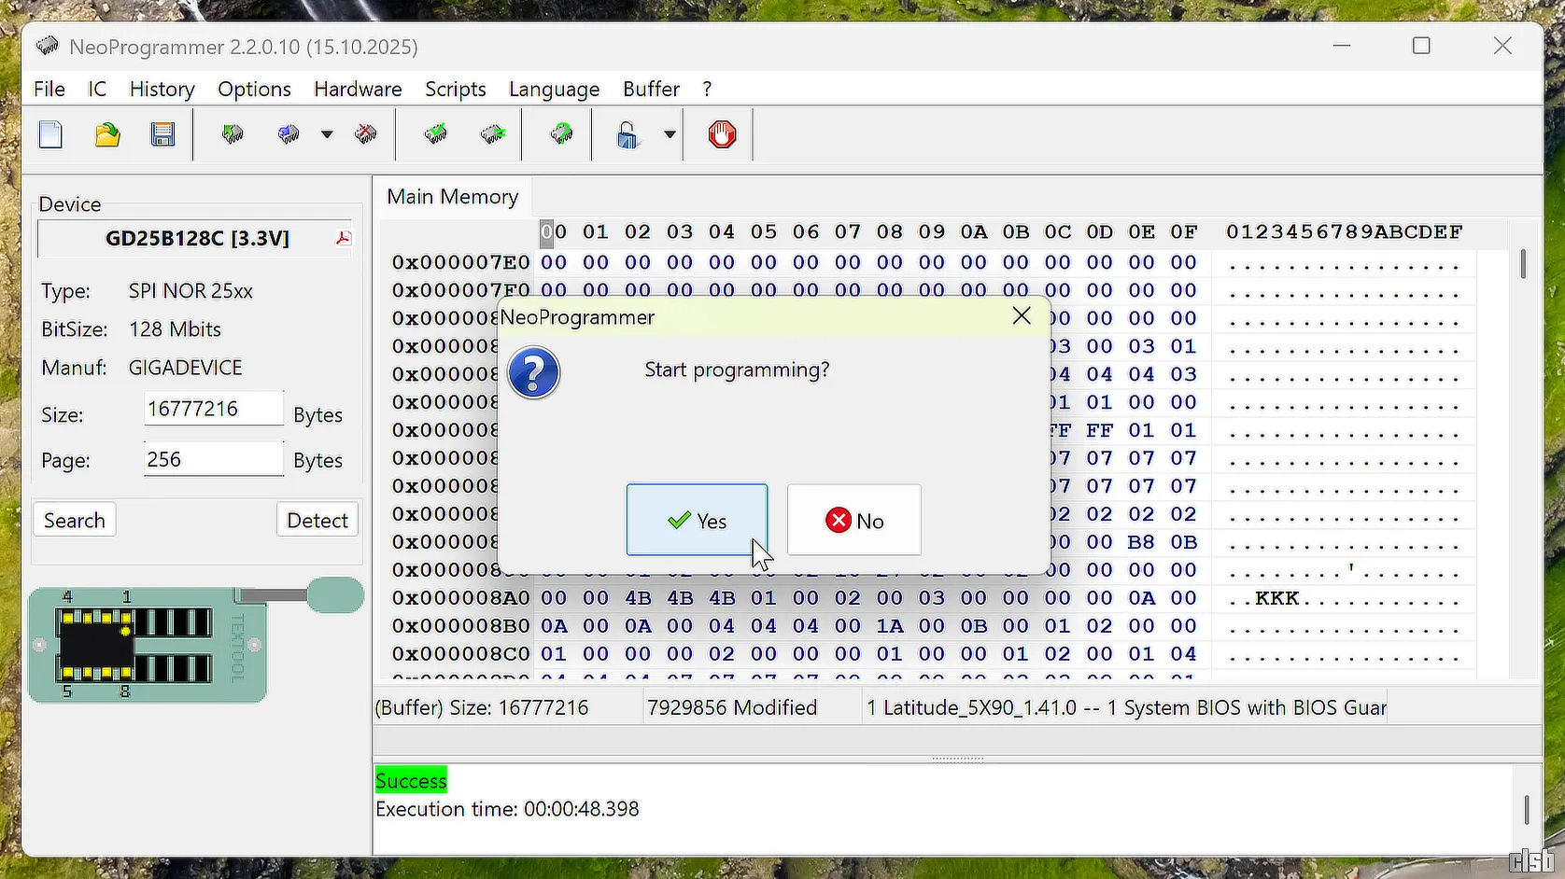Click the Read IC chip icon
Viewport: 1565px width, 879px height.
tap(233, 135)
